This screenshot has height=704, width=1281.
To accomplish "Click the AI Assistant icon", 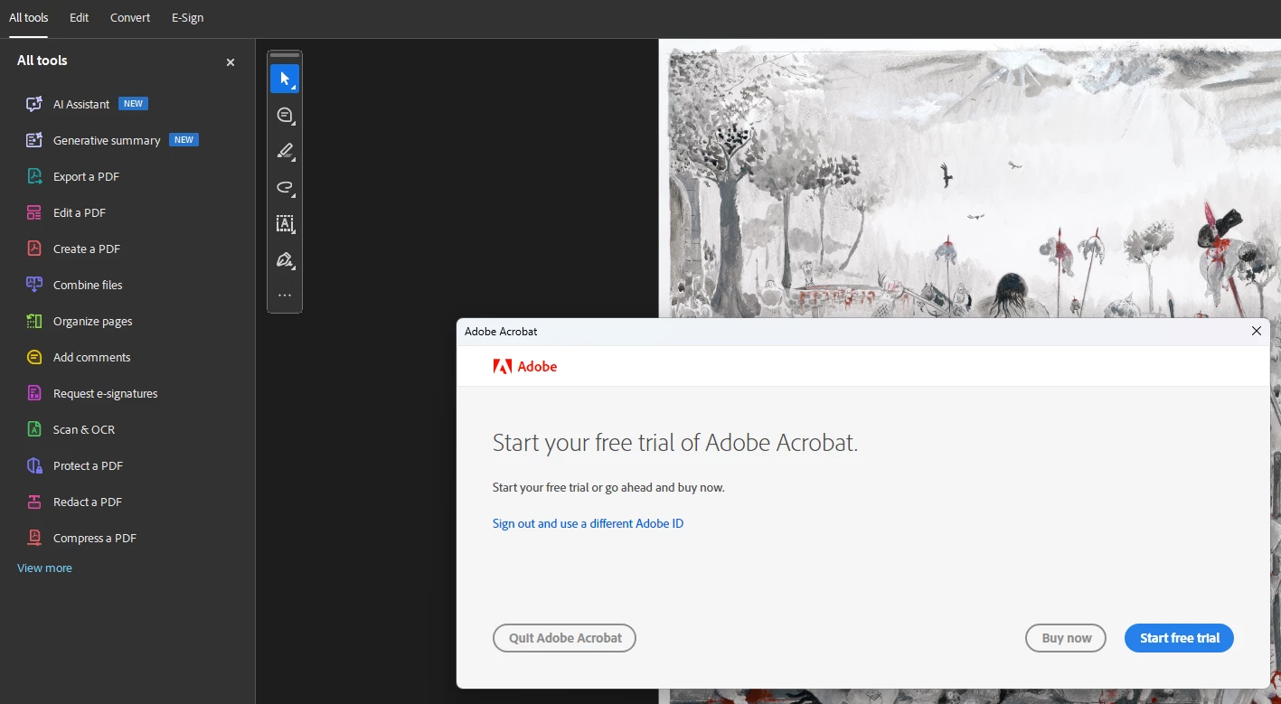I will pyautogui.click(x=34, y=104).
